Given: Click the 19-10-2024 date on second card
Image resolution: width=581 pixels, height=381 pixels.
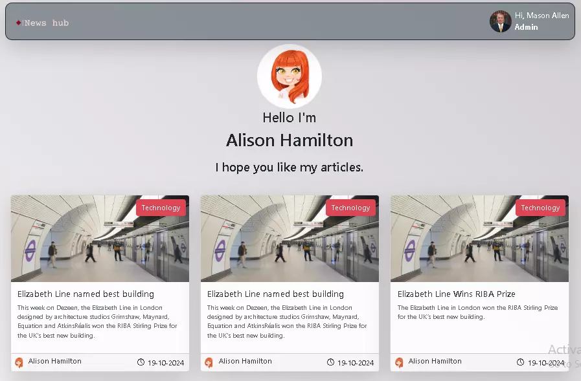Looking at the screenshot, I should tap(356, 363).
